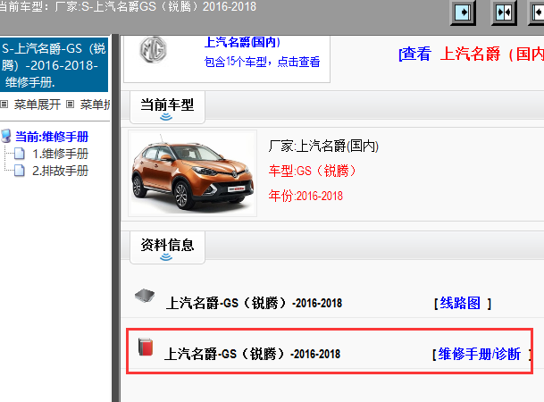The height and width of the screenshot is (402, 544).
Task: Click the 查看 上汽名爵 link at right
Action: pos(471,54)
